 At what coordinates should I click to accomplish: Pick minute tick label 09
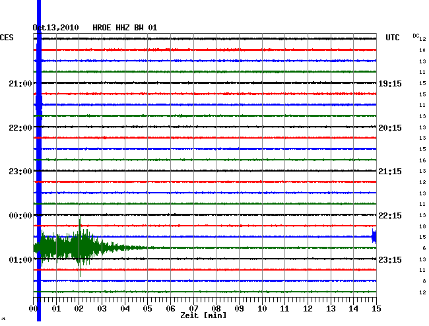[239, 309]
